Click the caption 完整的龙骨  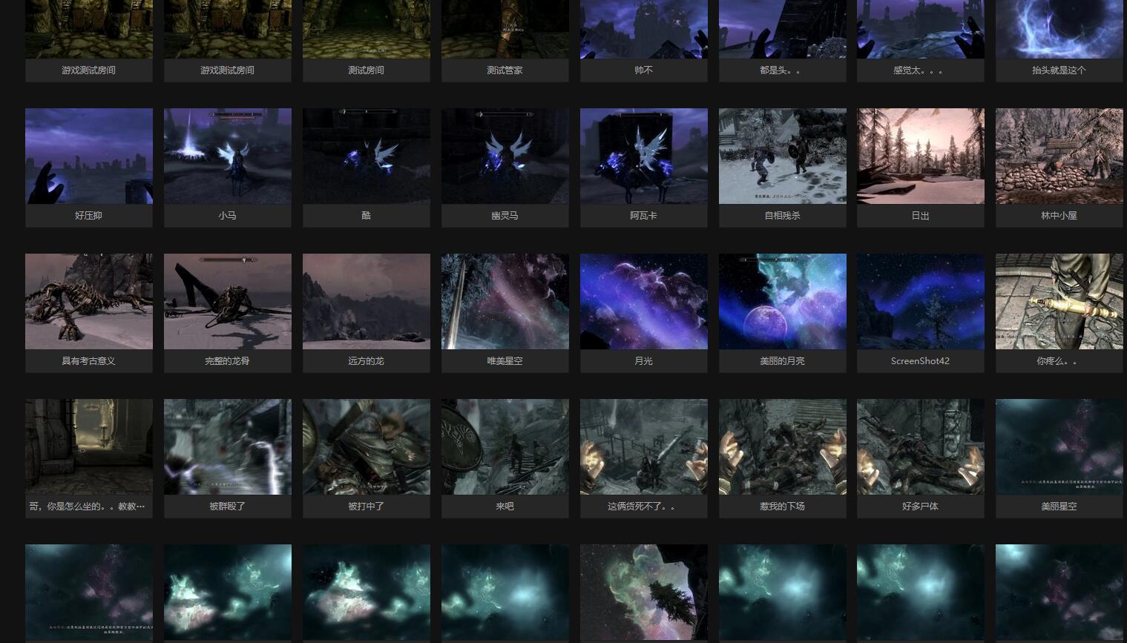227,361
